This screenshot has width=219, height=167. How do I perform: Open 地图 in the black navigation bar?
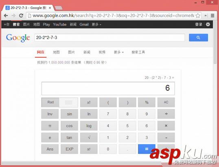[37, 24]
